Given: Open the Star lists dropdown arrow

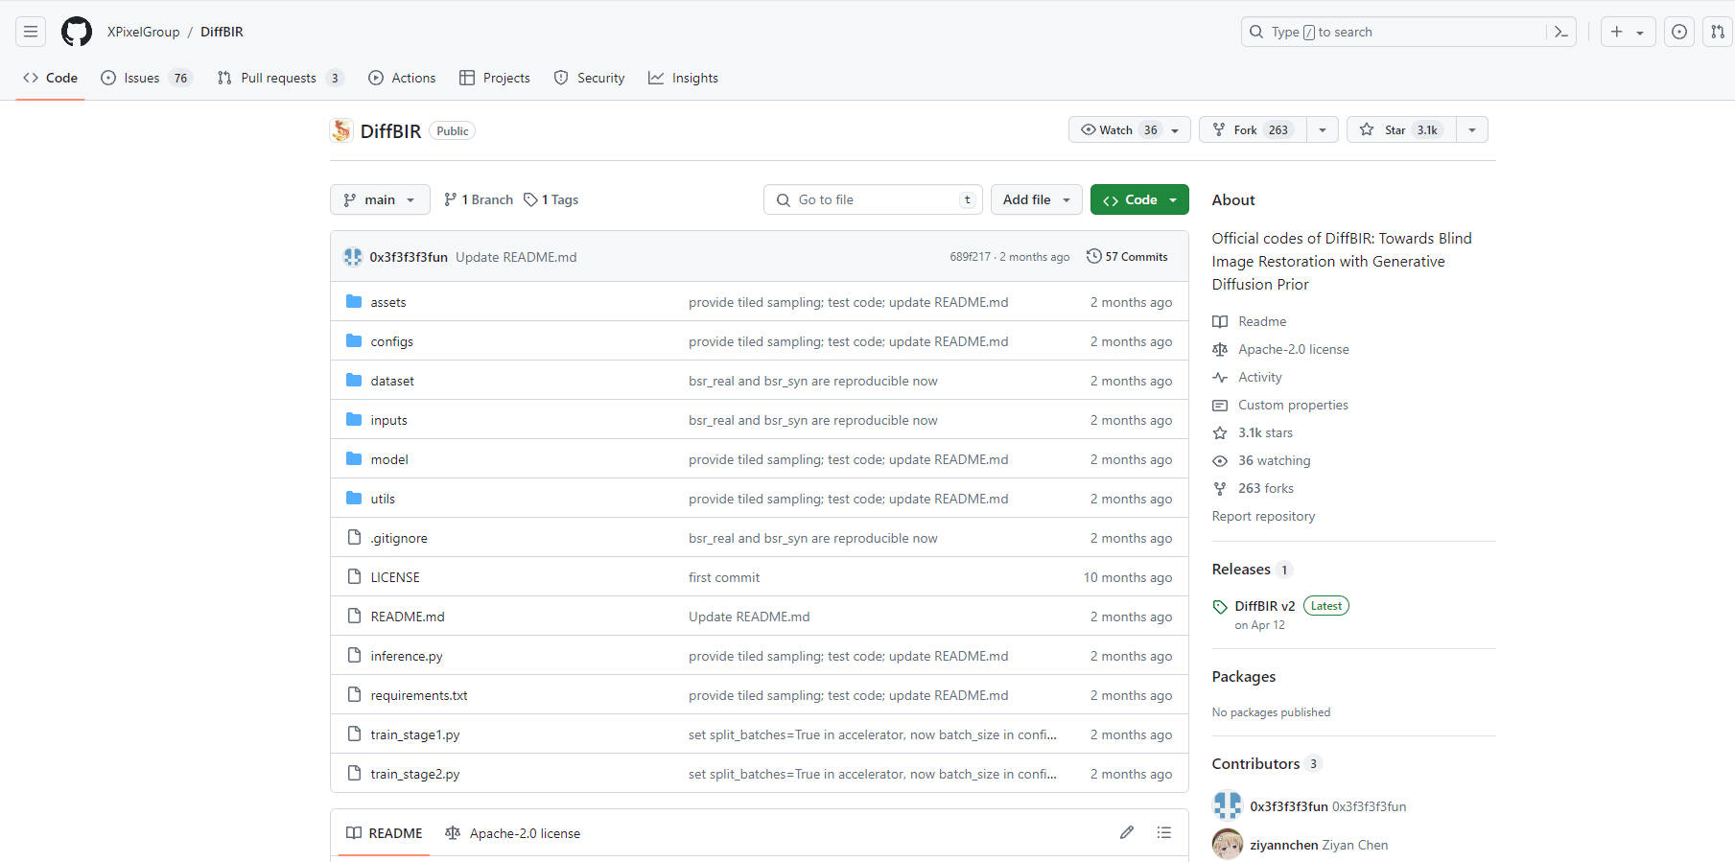Looking at the screenshot, I should coord(1471,129).
